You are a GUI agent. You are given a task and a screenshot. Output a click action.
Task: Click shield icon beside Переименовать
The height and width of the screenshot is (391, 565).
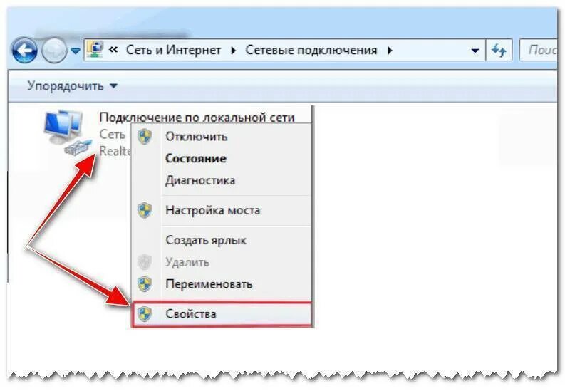pyautogui.click(x=145, y=284)
